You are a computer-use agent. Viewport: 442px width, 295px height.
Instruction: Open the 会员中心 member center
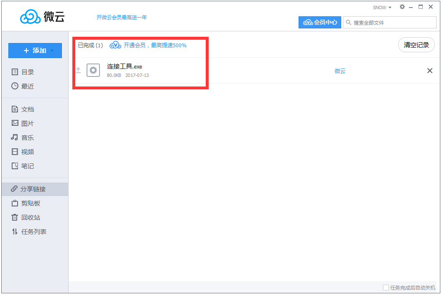[x=320, y=22]
